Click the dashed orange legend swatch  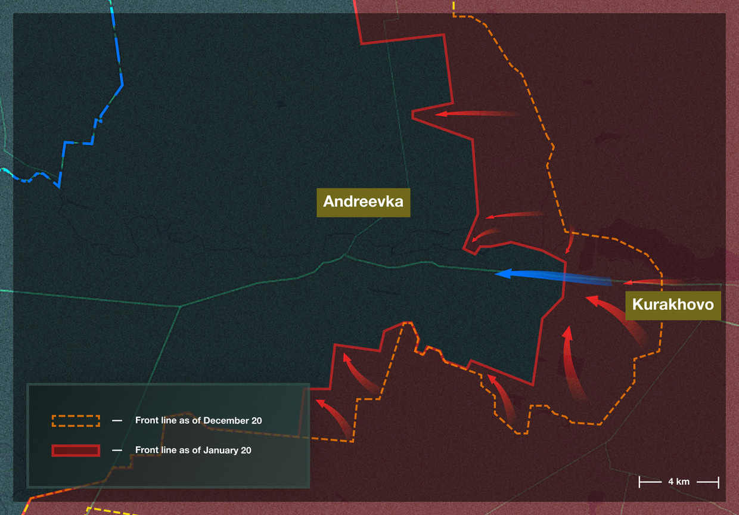coord(76,420)
